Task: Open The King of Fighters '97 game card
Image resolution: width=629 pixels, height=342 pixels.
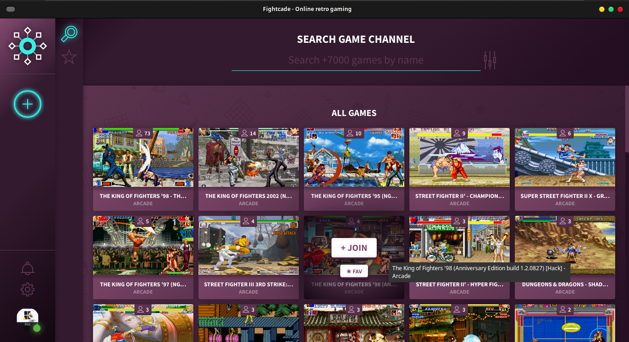Action: pyautogui.click(x=143, y=258)
